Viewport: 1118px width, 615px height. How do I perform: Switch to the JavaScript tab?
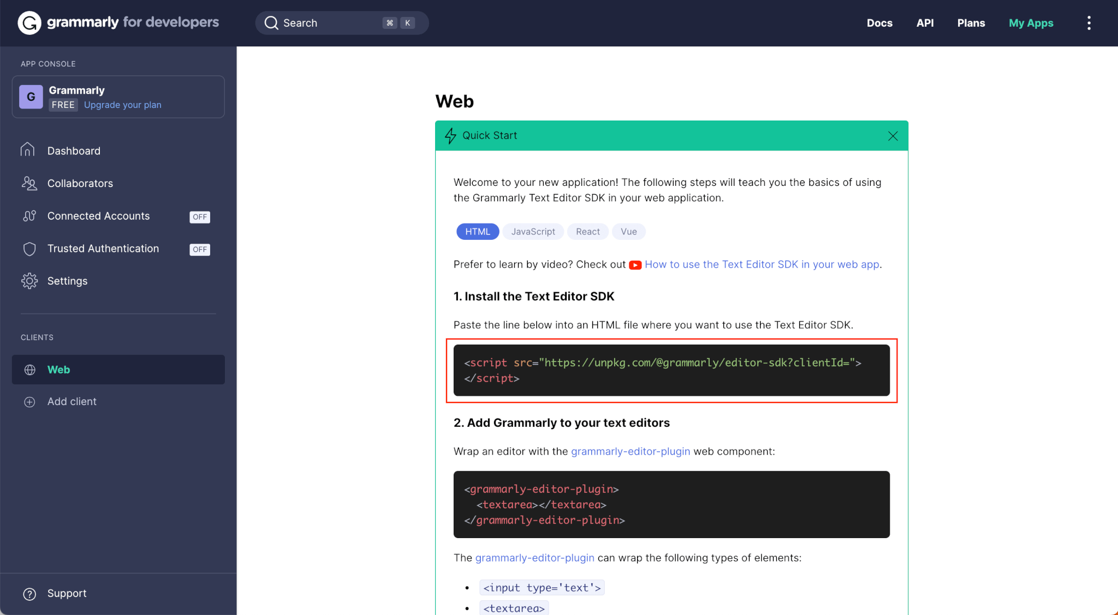tap(533, 232)
